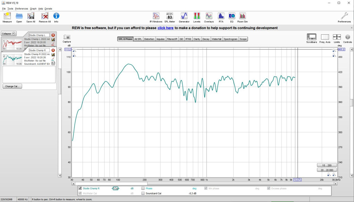Open the Preferences menu

[x=22, y=9]
